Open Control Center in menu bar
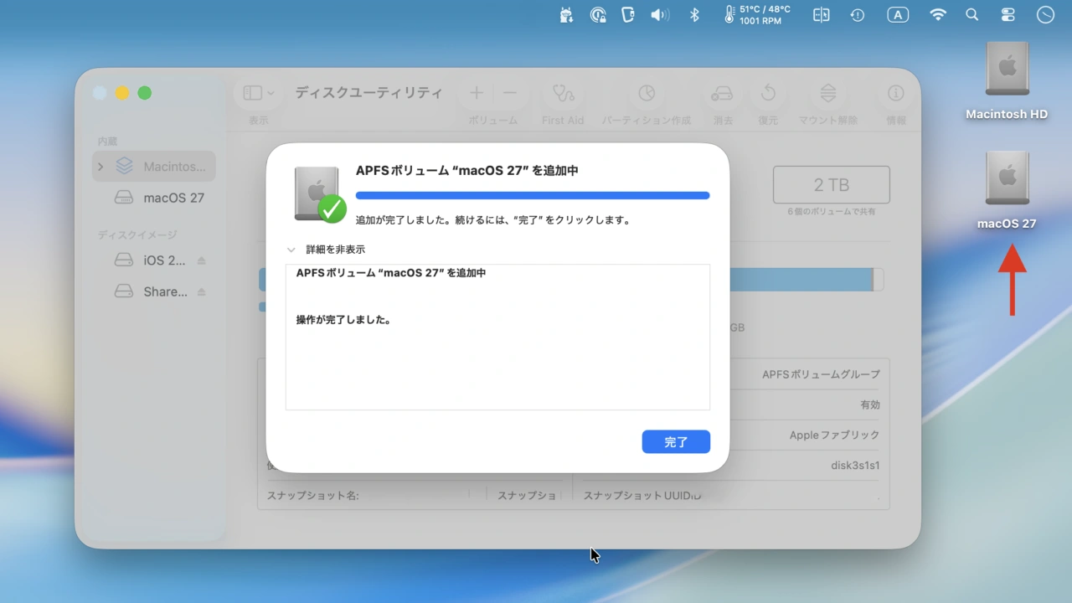1072x603 pixels. (1007, 14)
